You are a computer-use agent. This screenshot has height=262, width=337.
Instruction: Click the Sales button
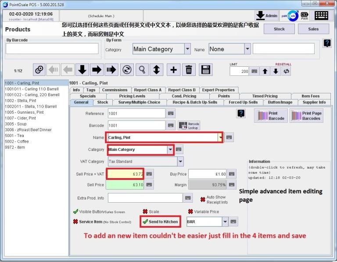(313, 29)
